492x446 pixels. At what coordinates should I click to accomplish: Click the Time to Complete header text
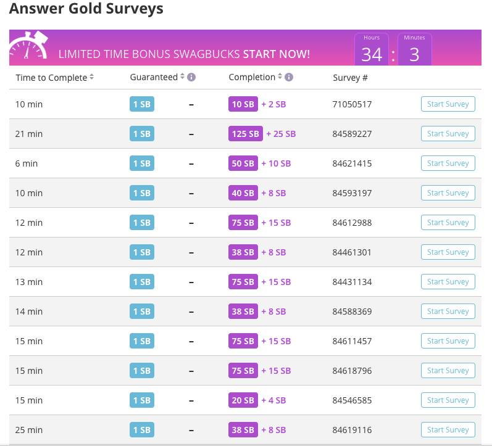(51, 78)
